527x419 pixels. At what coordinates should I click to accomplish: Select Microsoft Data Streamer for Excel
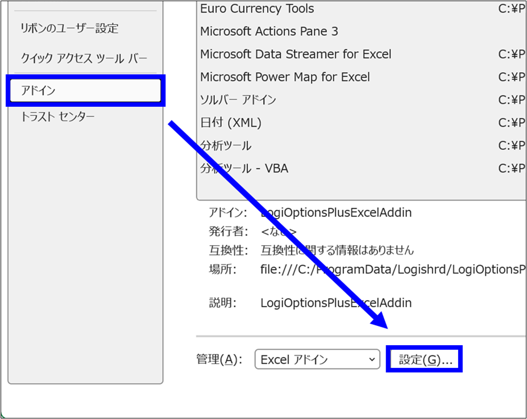296,55
